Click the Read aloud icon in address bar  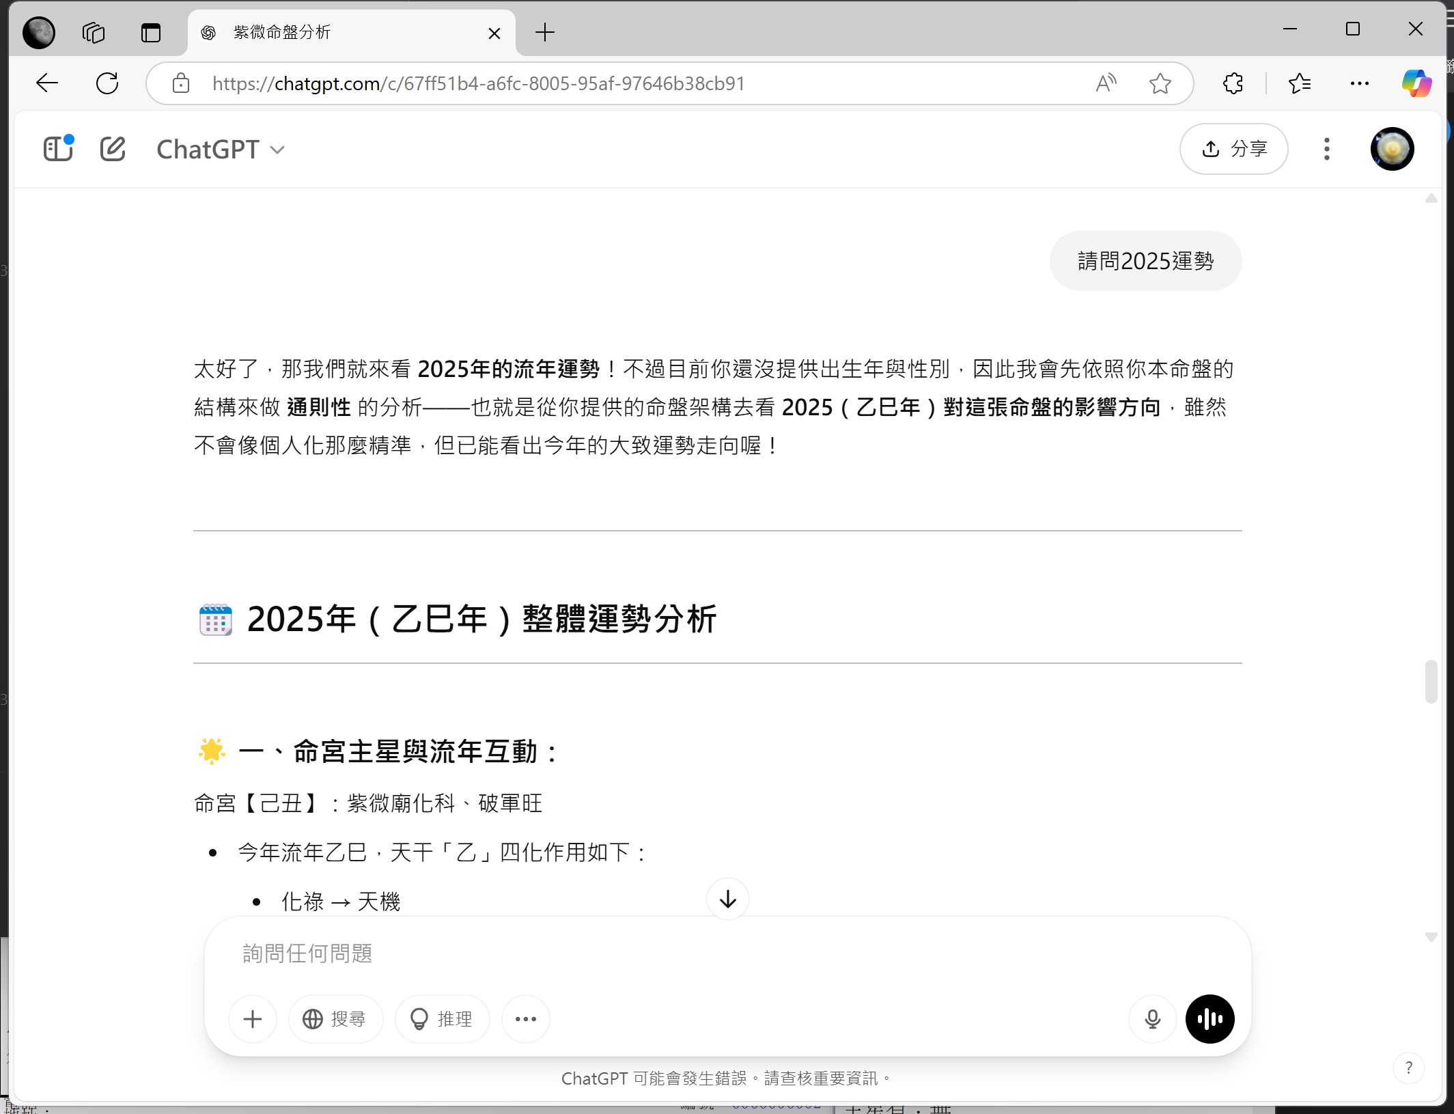pos(1106,83)
